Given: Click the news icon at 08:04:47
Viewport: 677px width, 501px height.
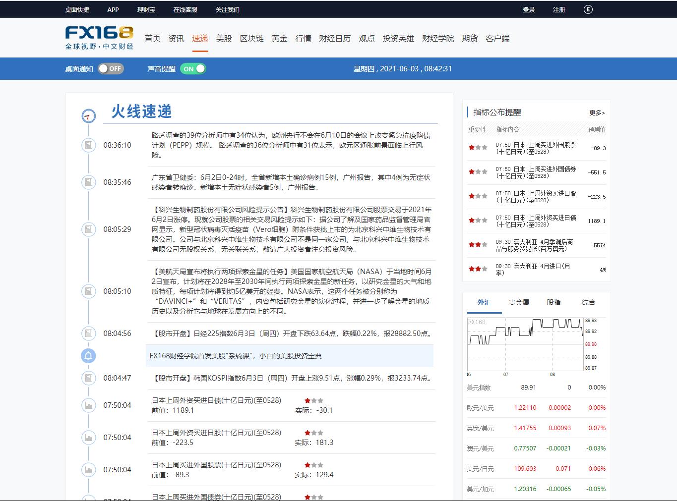Looking at the screenshot, I should click(88, 378).
